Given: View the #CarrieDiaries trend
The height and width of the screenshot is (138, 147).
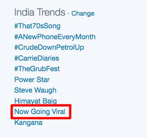Looking at the screenshot, I should tap(36, 58).
